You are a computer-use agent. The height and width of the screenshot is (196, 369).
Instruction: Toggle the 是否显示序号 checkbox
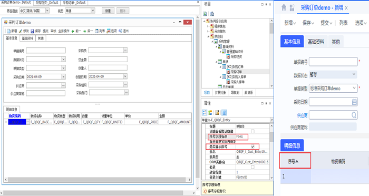[253, 146]
